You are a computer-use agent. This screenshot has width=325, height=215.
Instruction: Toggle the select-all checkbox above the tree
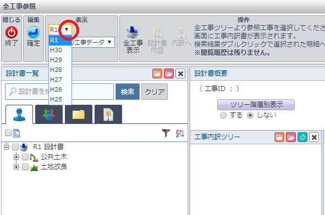point(8,133)
